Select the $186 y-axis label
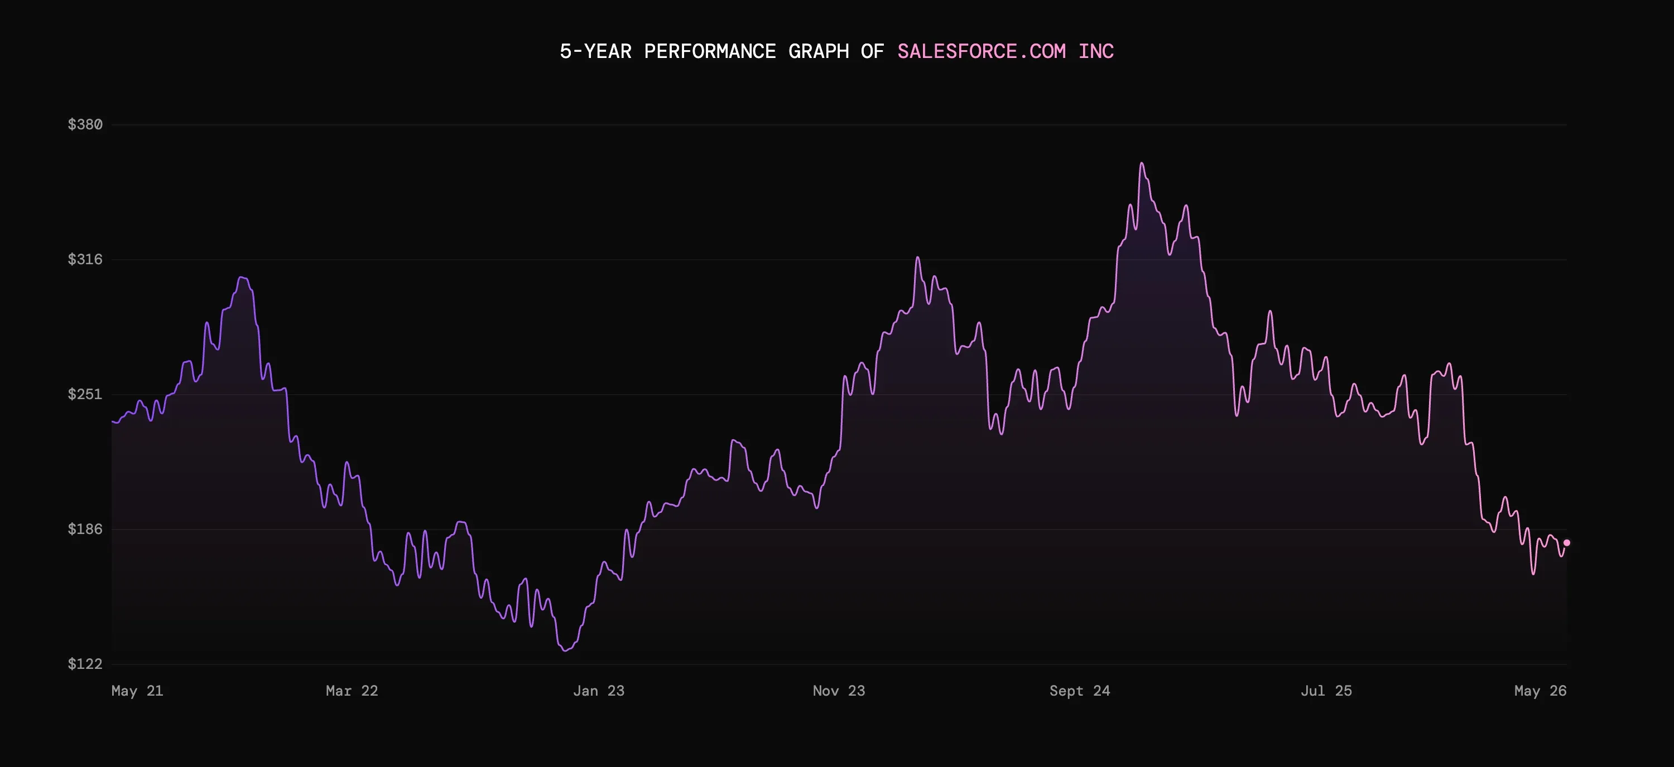This screenshot has height=767, width=1674. (85, 529)
